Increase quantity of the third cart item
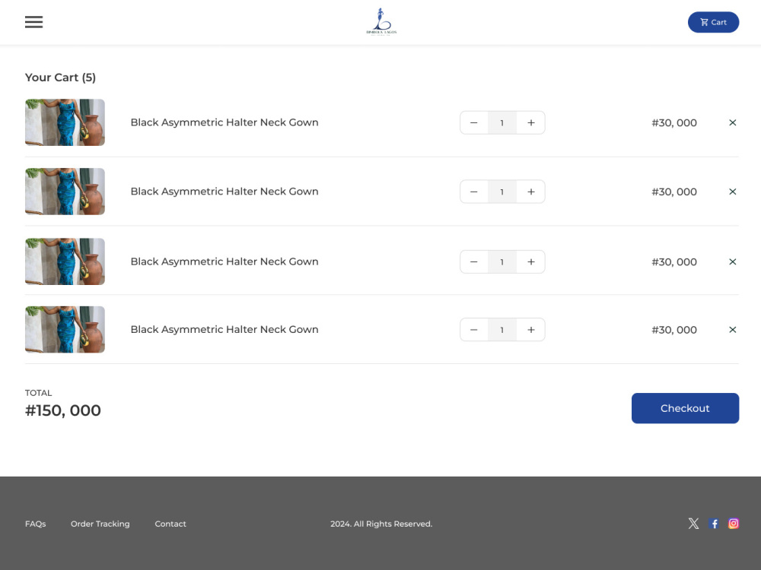The image size is (761, 570). [531, 261]
